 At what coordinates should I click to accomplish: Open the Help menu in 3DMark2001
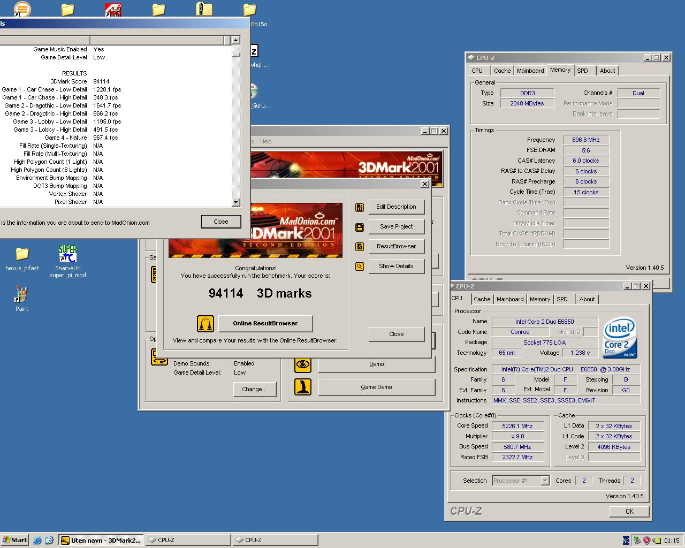(265, 141)
